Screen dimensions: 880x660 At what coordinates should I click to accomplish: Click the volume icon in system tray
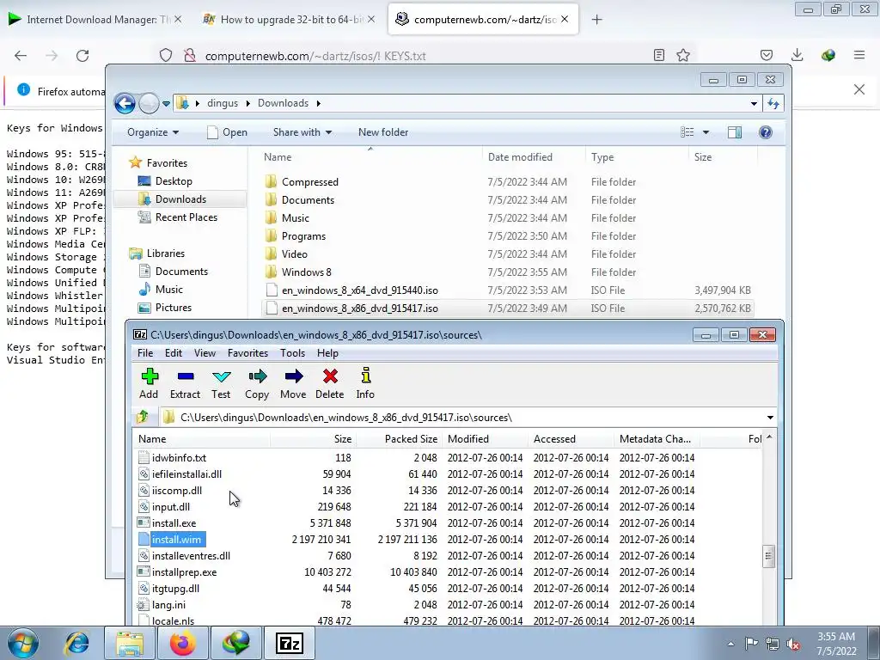point(793,644)
